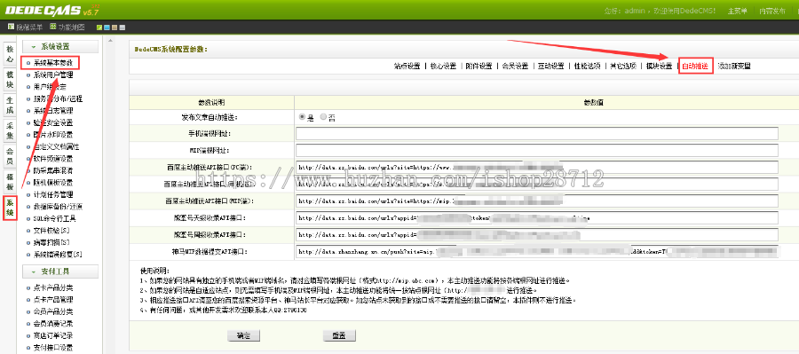
Task: Switch to the 模板 side tab
Action: [10, 182]
